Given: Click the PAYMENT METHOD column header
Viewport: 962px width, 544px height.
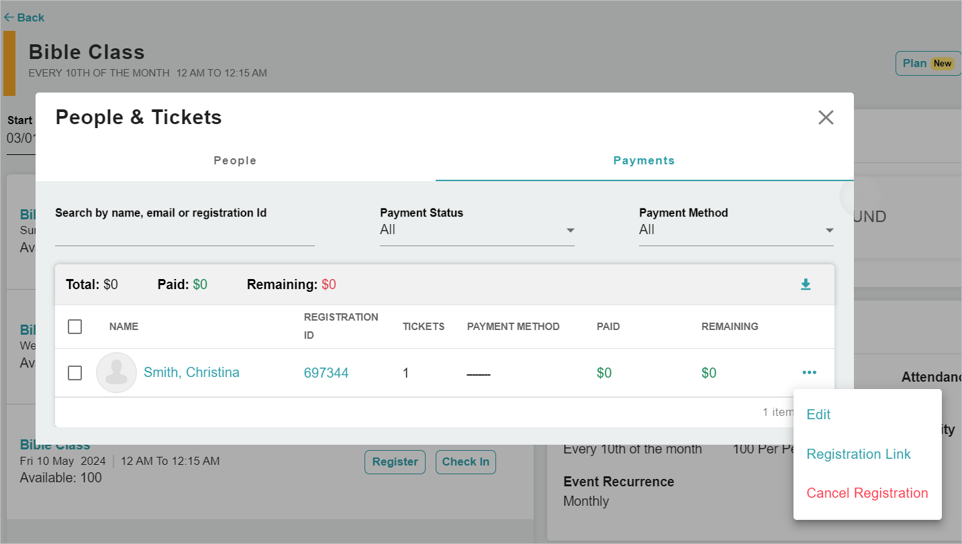Looking at the screenshot, I should pyautogui.click(x=514, y=327).
